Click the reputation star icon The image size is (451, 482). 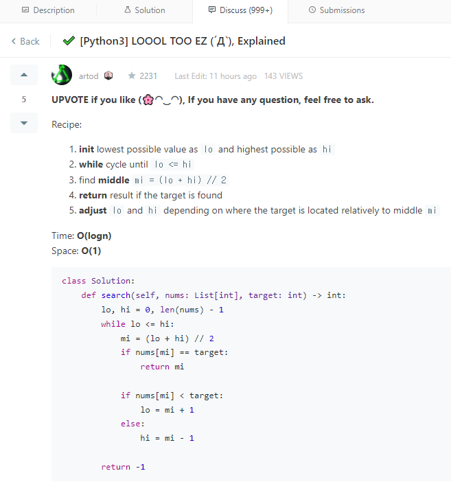click(x=132, y=76)
